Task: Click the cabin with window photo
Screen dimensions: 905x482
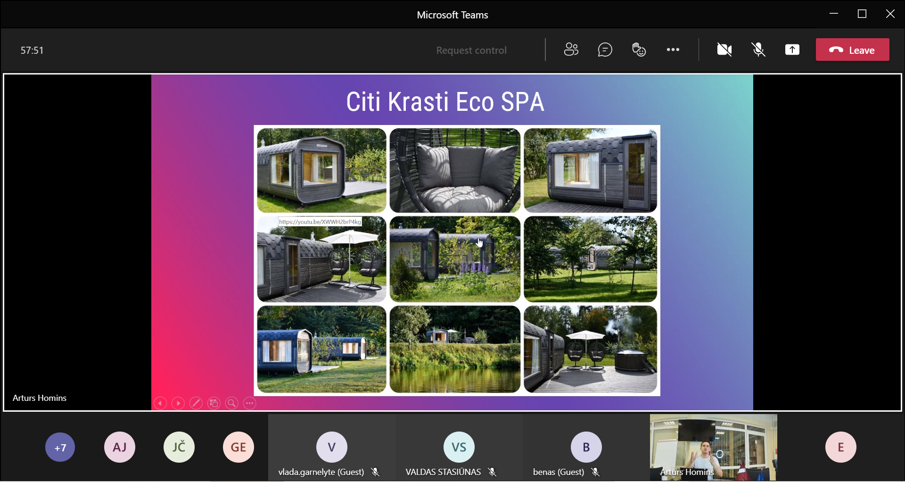Action: 321,170
